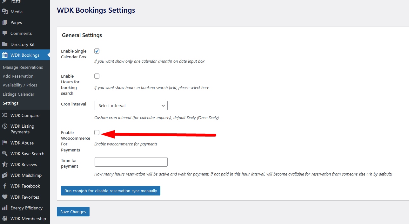
Task: Click the Cron interval field label
Action: 73,104
